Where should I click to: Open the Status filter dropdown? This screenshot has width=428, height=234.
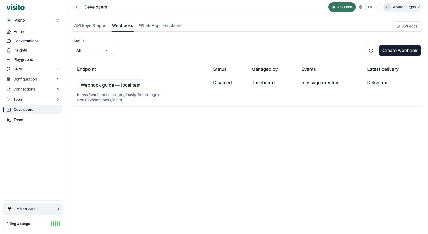coord(93,51)
